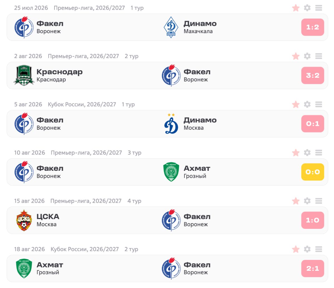Expand hamburger menu for 18 авг match

(x=319, y=249)
